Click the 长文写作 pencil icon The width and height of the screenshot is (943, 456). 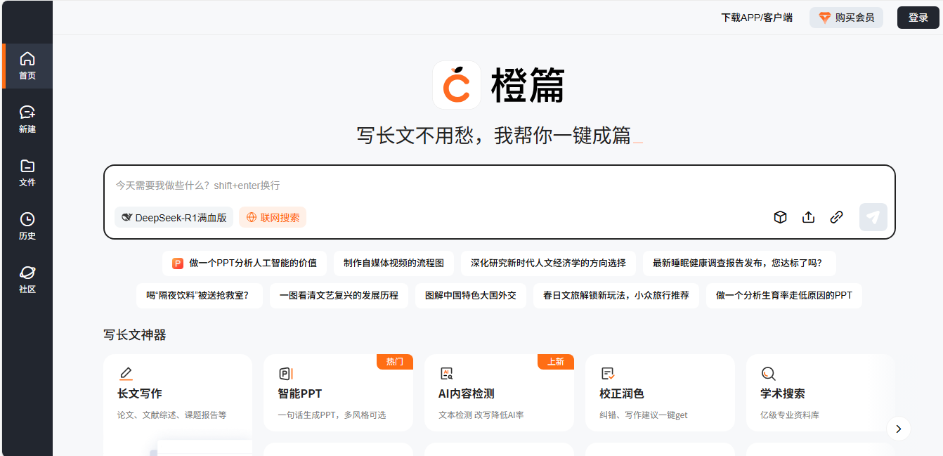(126, 373)
